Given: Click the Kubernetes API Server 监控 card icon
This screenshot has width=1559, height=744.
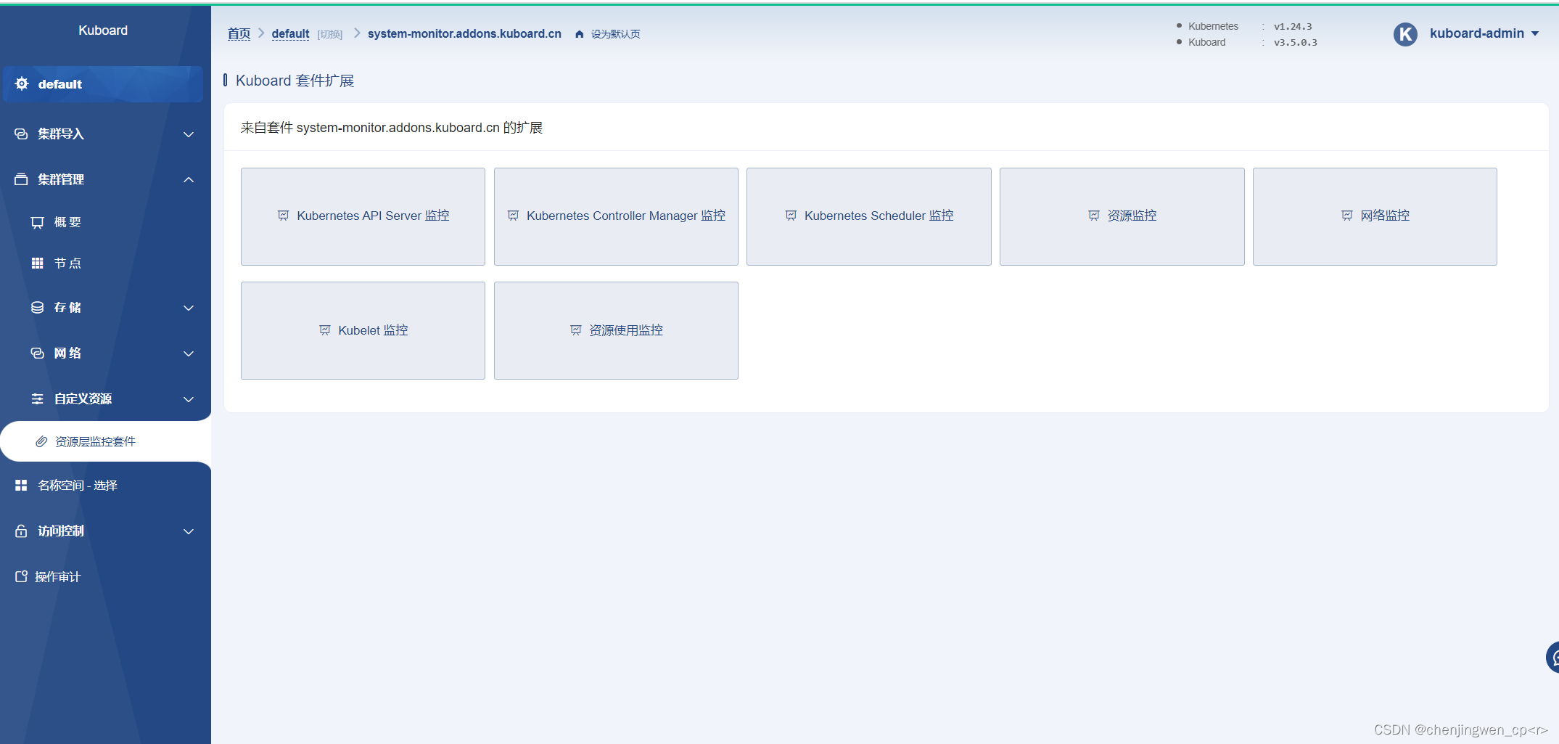Looking at the screenshot, I should tap(284, 216).
